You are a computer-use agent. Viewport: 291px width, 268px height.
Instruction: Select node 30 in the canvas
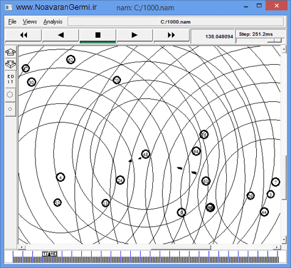31,82
